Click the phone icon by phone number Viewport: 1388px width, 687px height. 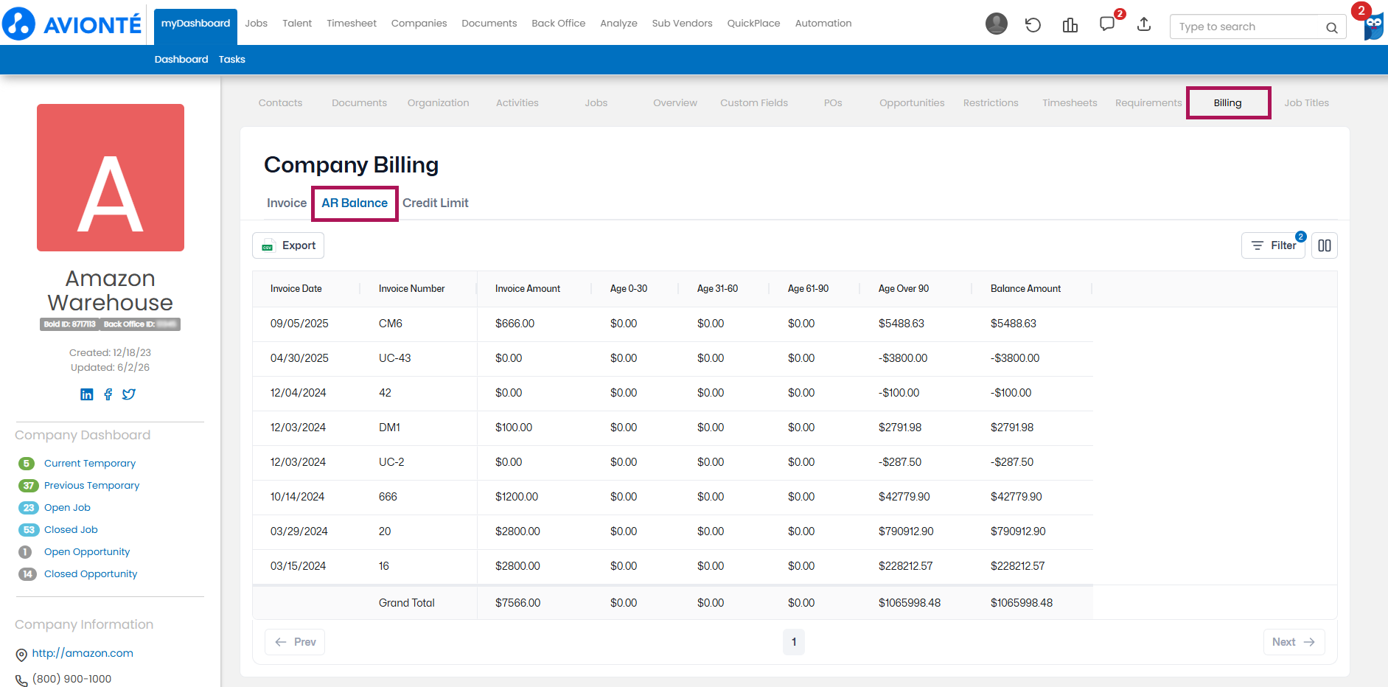coord(21,680)
